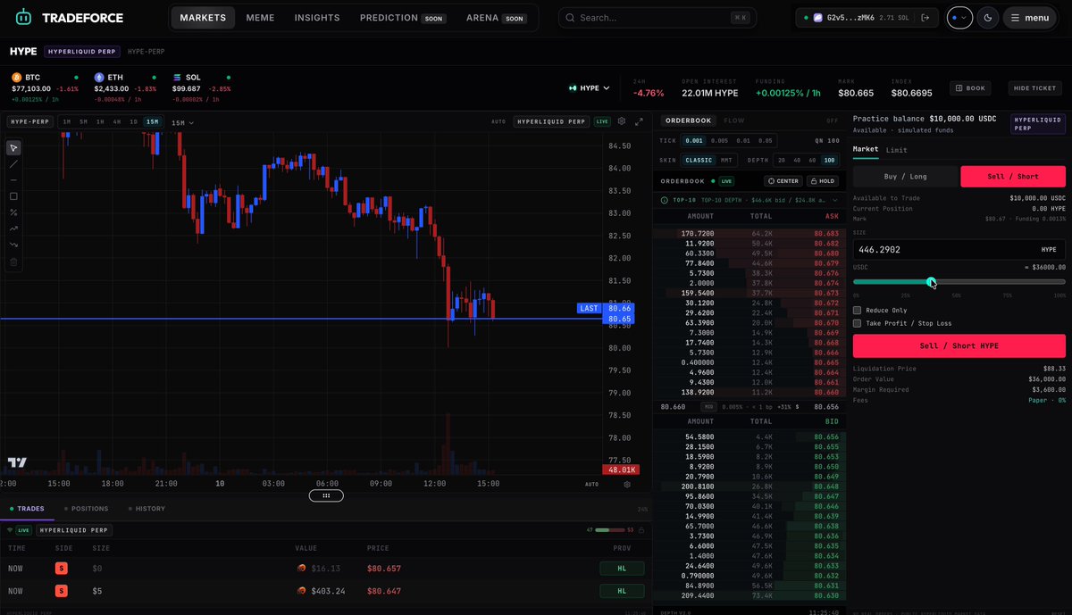
Task: Select the horizontal line drawing tool
Action: (x=13, y=180)
